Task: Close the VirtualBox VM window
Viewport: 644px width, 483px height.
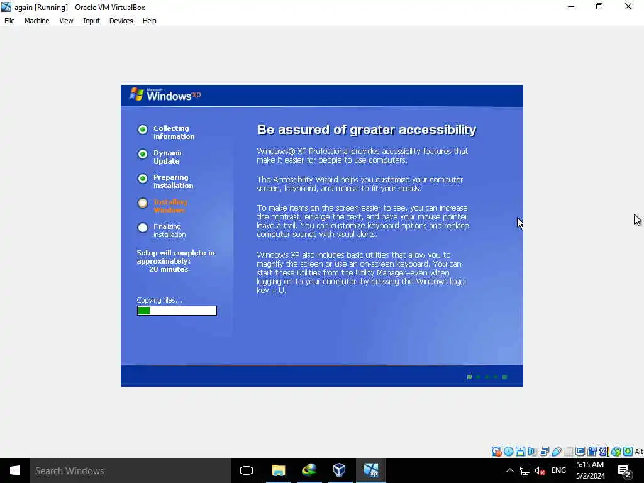Action: (628, 7)
